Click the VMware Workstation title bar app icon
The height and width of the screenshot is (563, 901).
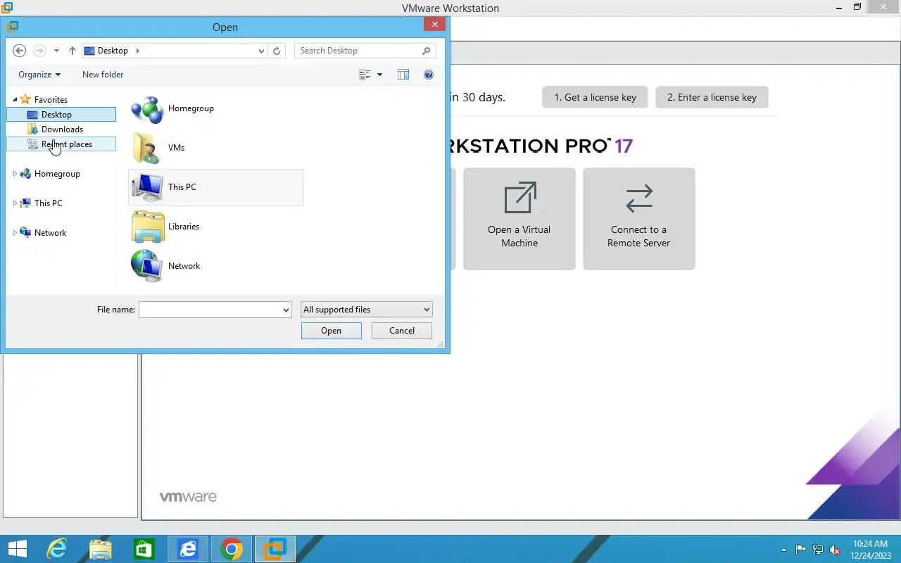(7, 8)
